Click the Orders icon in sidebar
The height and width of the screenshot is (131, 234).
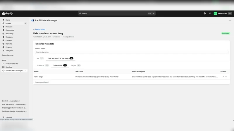(4, 23)
